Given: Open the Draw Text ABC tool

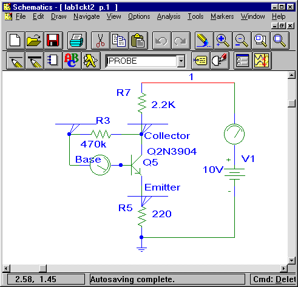Looking at the screenshot, I should point(72,61).
